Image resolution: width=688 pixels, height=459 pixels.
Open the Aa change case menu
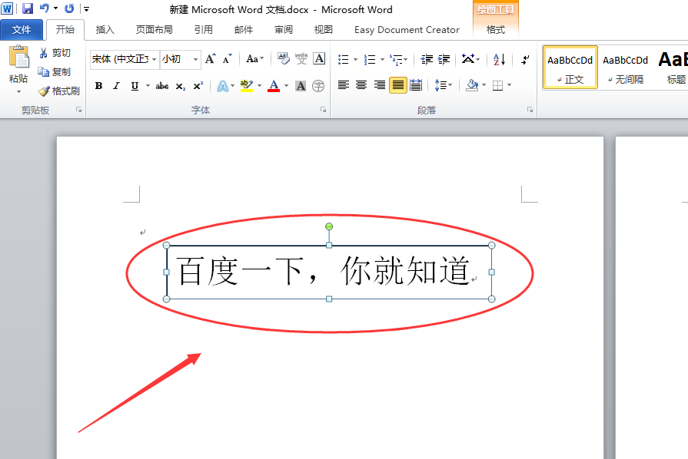tap(255, 58)
